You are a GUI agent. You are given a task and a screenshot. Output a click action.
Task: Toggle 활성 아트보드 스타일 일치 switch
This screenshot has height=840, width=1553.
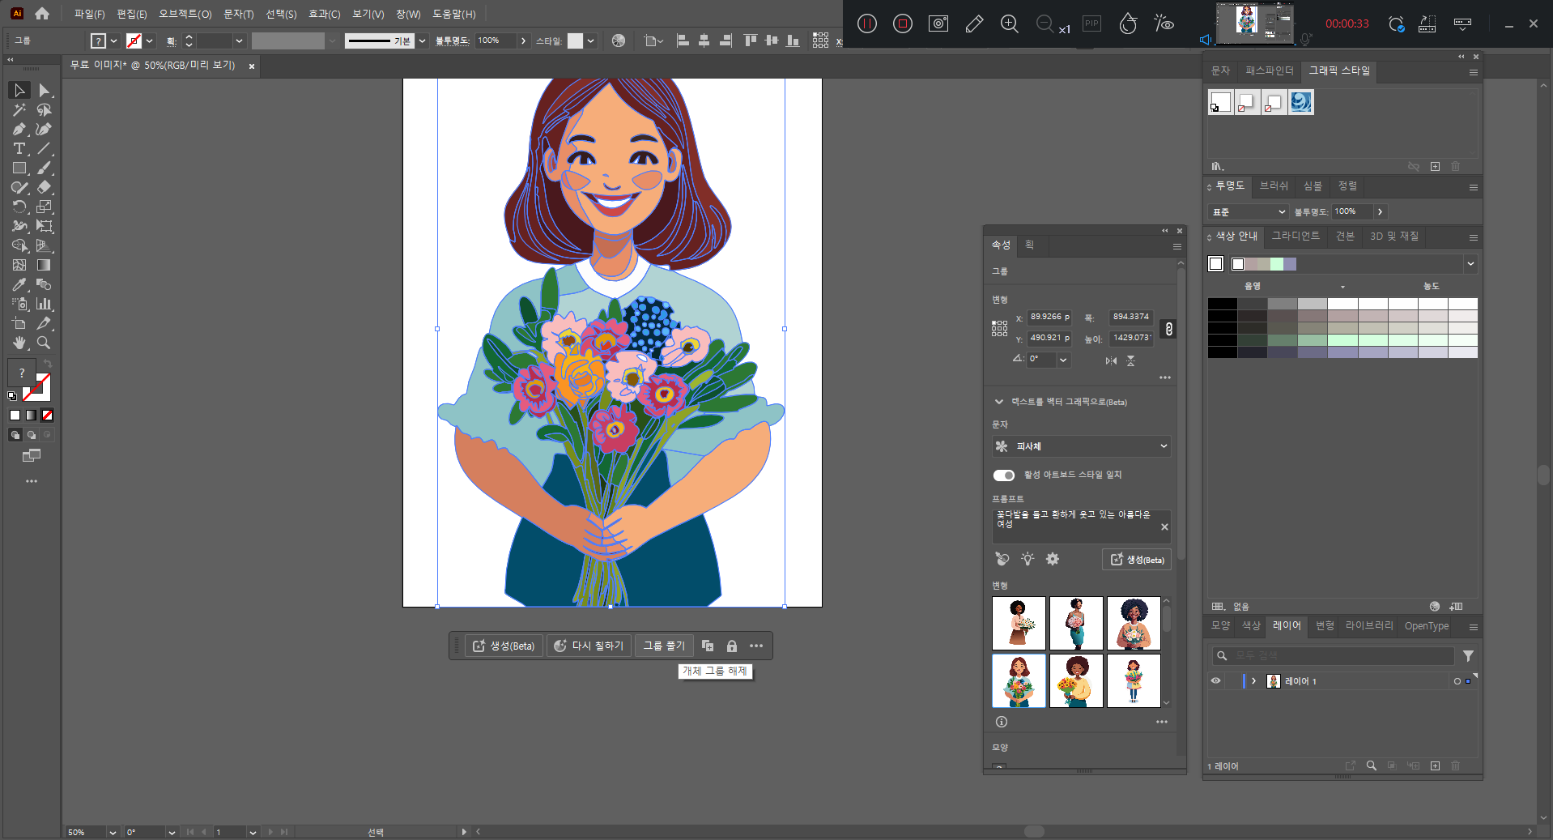[x=1004, y=475]
